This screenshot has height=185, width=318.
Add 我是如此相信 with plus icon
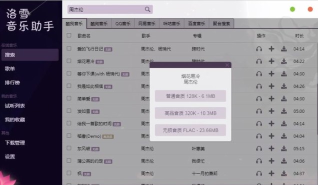pyautogui.click(x=271, y=86)
